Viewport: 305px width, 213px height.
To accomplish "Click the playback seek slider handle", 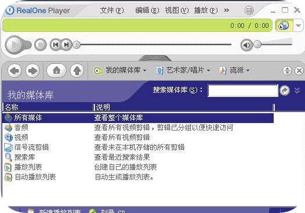I will click(77, 45).
